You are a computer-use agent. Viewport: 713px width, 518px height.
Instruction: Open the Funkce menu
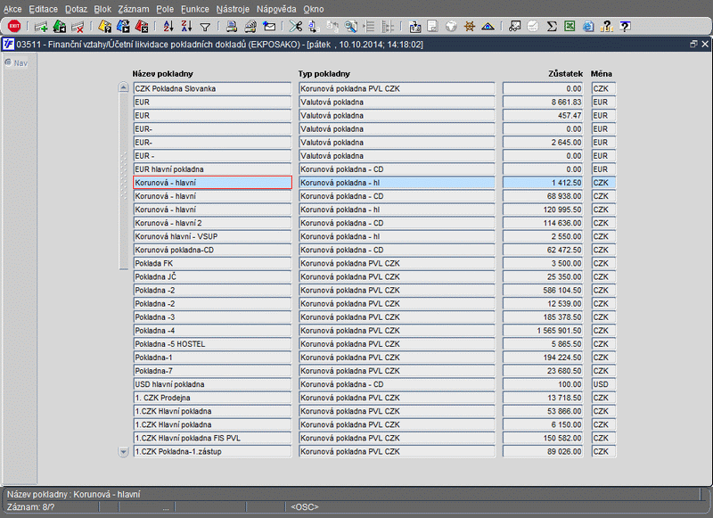click(195, 9)
